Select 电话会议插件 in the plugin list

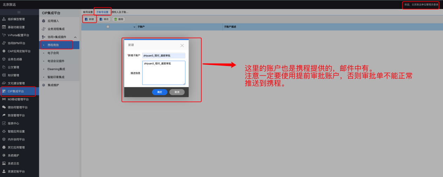coord(59,61)
